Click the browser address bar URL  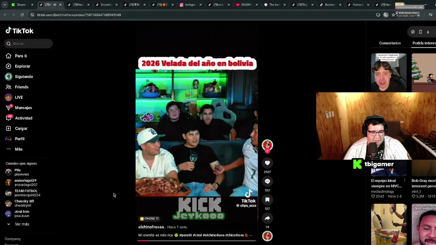[x=79, y=15]
